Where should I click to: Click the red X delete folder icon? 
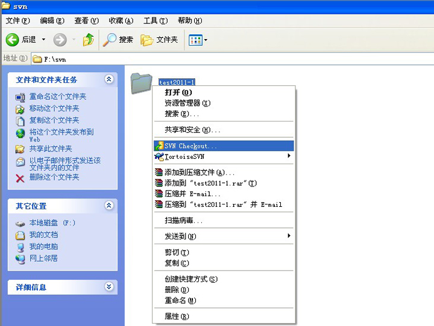coord(20,179)
